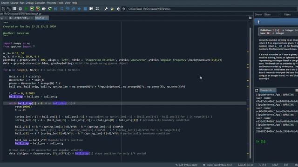Screen dimensions: 298x167
Task: Open the Run menu
Action: [22, 3]
